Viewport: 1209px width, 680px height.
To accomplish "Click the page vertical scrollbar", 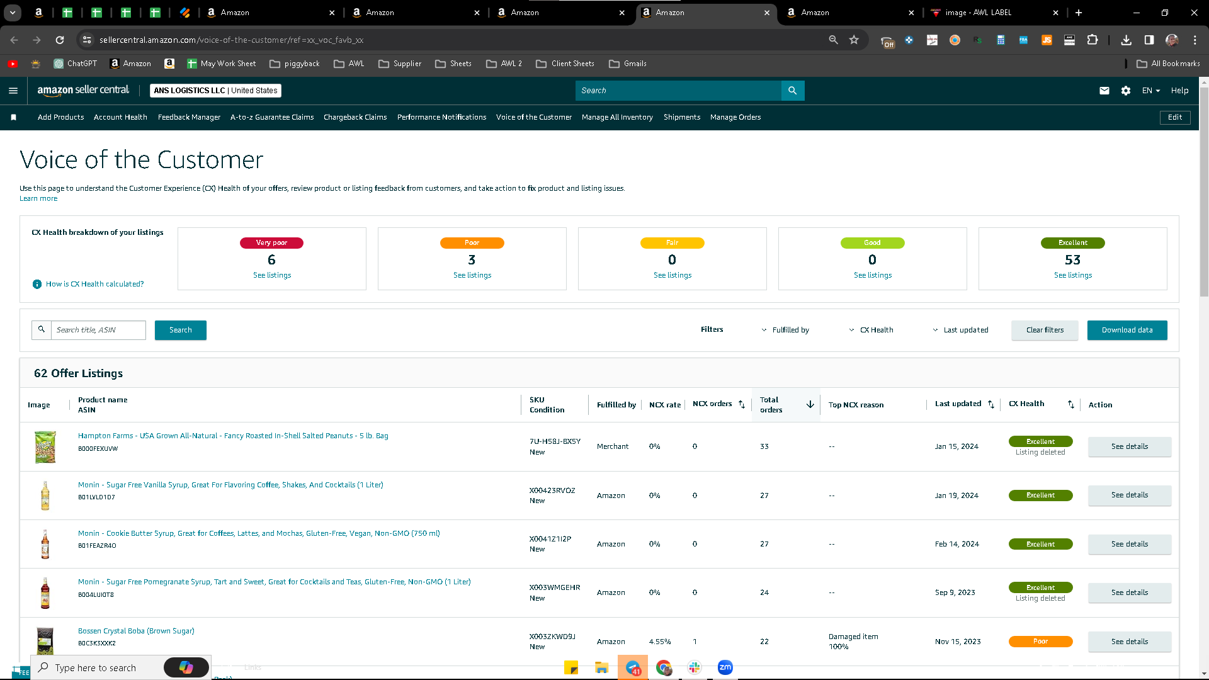I will [x=1204, y=192].
